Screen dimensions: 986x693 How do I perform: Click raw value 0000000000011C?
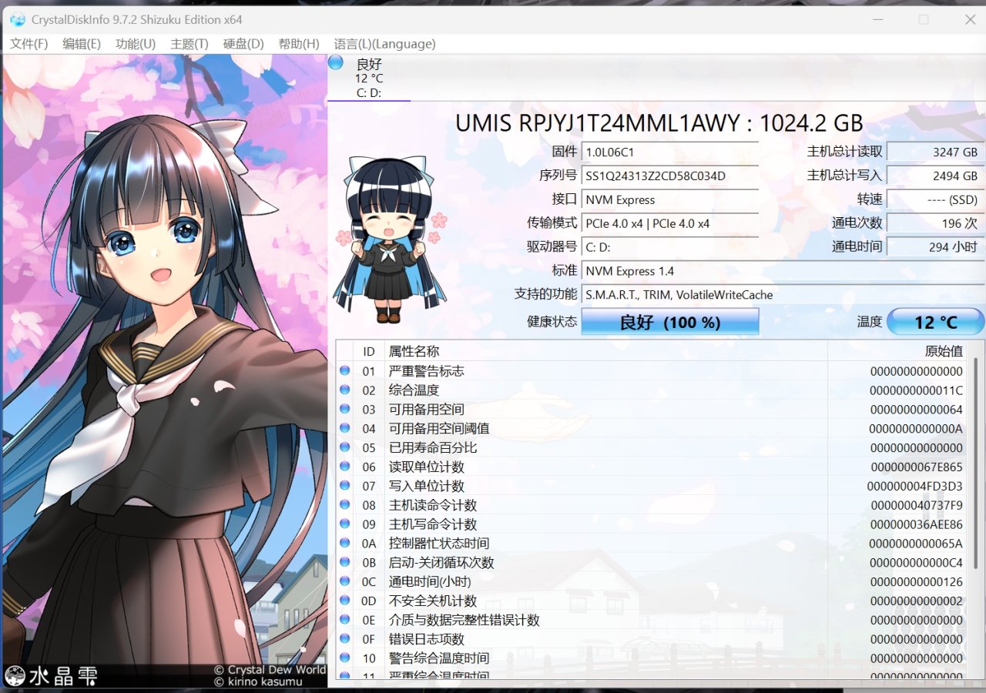click(x=917, y=390)
